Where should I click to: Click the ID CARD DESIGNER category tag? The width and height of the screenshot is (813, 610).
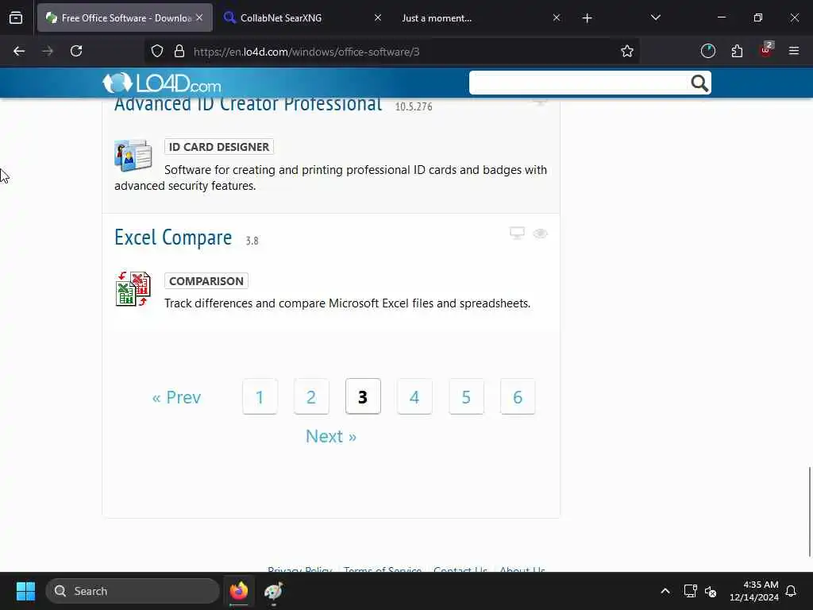pyautogui.click(x=219, y=147)
